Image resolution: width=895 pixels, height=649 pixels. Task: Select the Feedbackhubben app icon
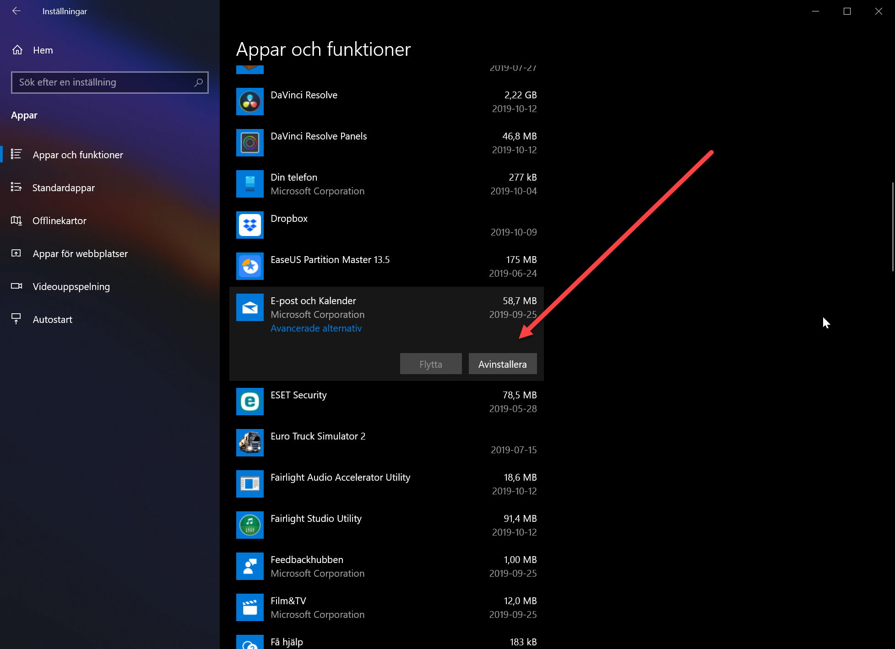(x=250, y=566)
